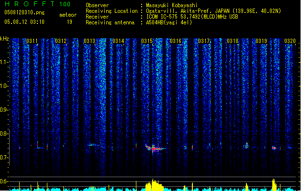The image size is (301, 191).
Task: Click the kHz axis unit label
Action: point(4,39)
